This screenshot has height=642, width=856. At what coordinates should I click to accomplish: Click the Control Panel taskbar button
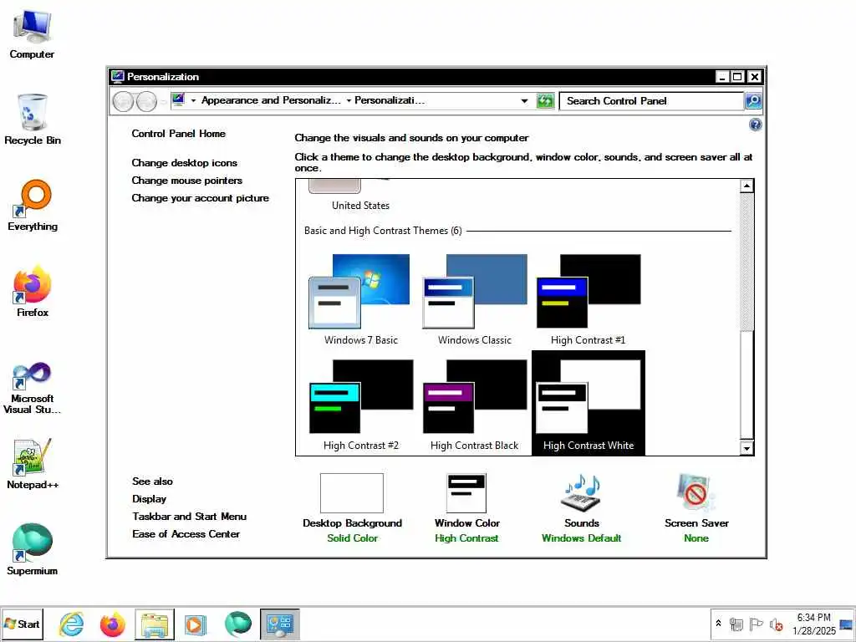(279, 624)
